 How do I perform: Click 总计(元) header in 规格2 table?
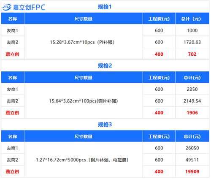pos(192,78)
